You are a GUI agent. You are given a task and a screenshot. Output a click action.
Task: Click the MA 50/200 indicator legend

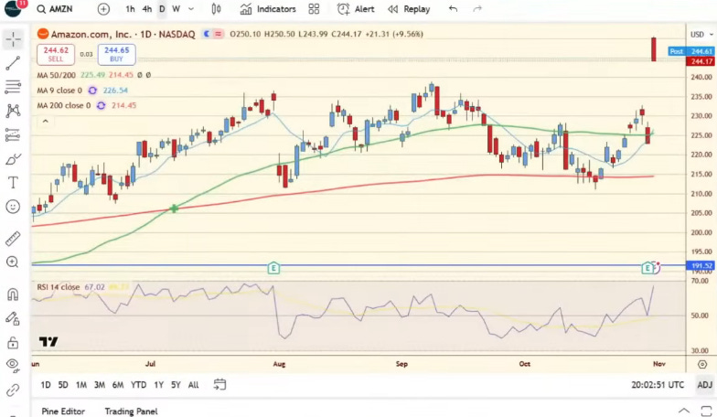pos(56,75)
